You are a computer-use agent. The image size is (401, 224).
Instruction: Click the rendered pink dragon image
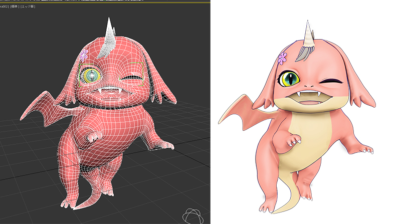click(x=297, y=118)
